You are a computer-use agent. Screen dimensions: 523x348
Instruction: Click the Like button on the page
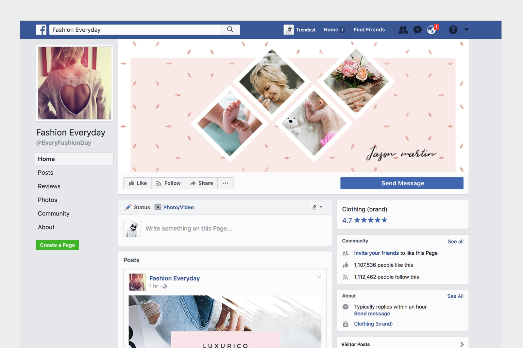point(137,183)
